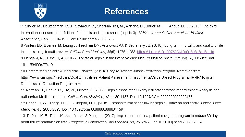
Task: Select the 'References' slide title
Action: (x=126, y=11)
